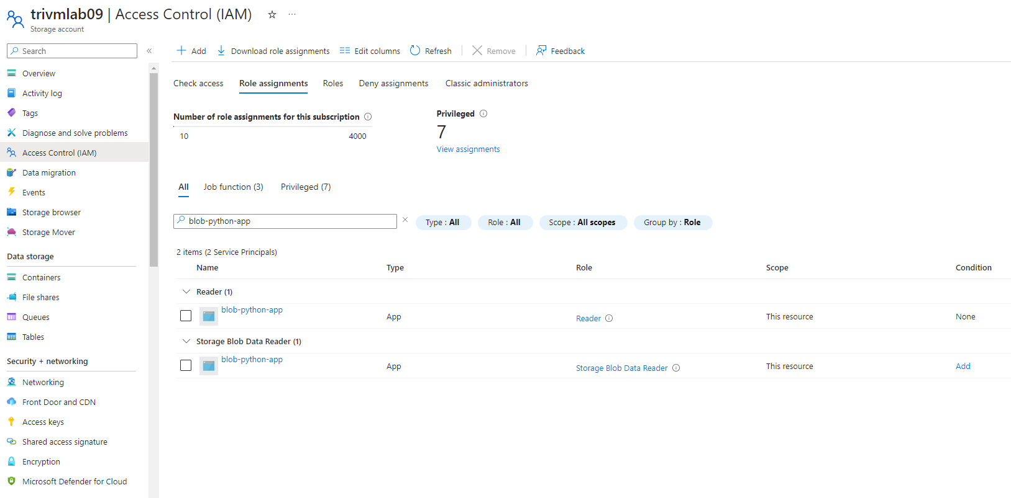Select the blob-python-app Storage Blob Data Reader checkbox
This screenshot has height=498, width=1011.
pyautogui.click(x=186, y=365)
